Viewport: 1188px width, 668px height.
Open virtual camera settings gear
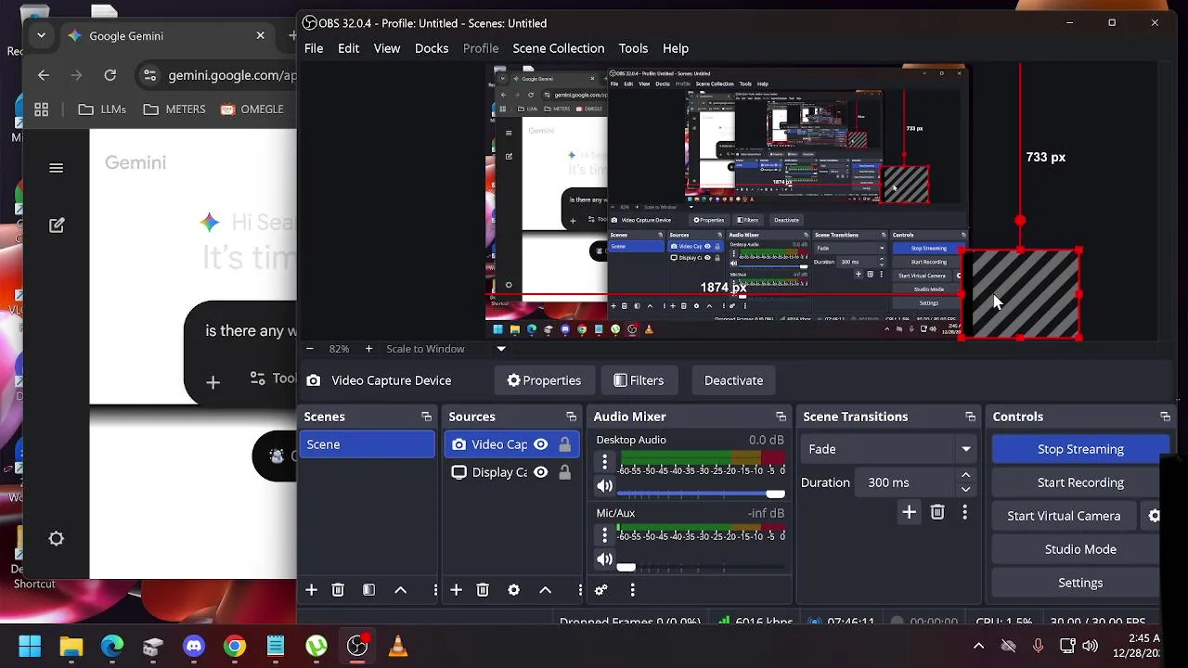click(x=1155, y=516)
